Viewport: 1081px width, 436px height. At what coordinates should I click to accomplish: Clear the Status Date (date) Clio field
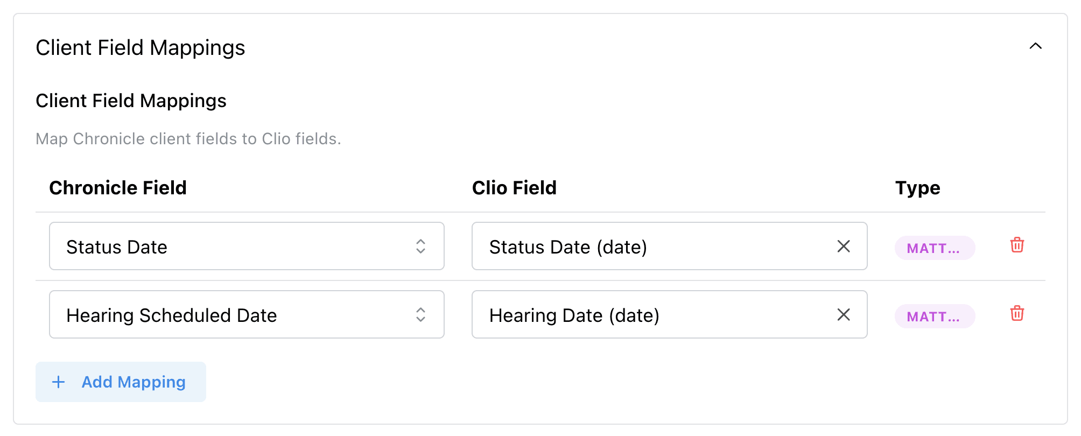pos(843,246)
